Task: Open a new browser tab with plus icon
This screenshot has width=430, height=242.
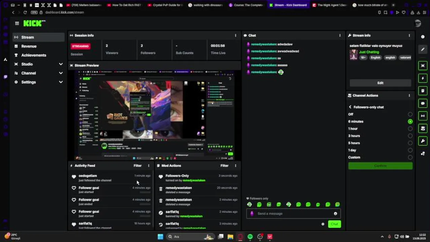Action: [x=393, y=5]
